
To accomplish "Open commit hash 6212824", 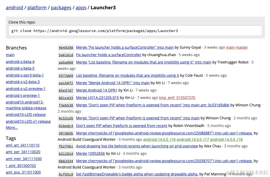I will (66, 153).
